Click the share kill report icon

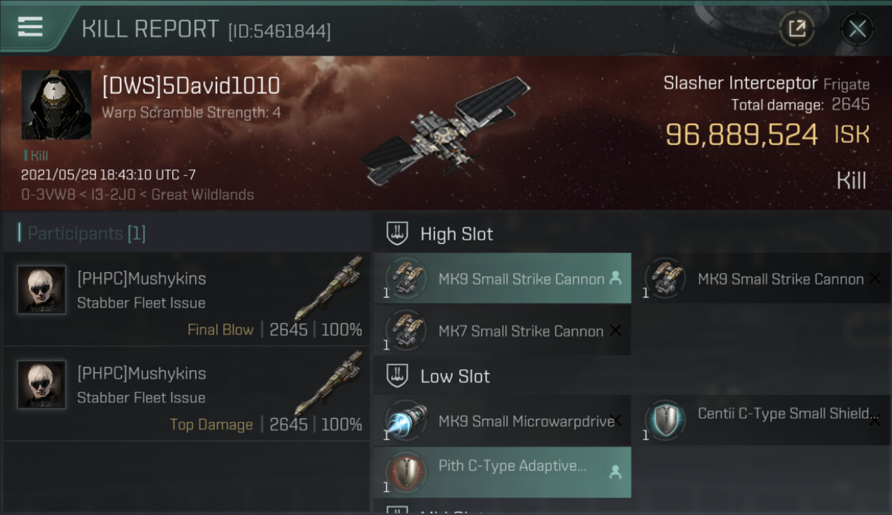tap(797, 29)
